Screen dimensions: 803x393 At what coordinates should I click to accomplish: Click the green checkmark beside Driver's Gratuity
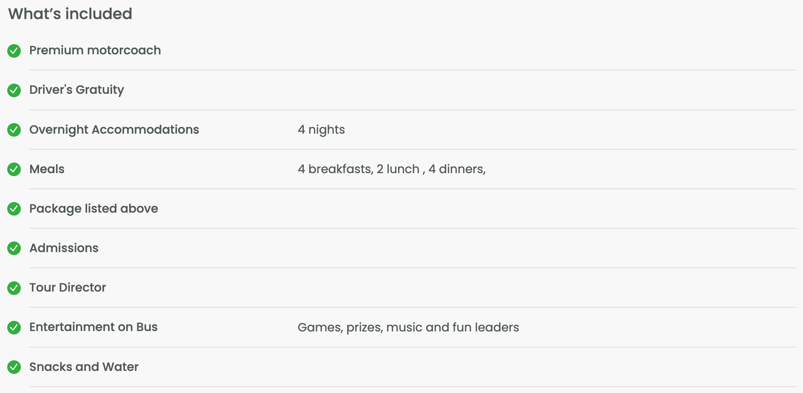pyautogui.click(x=14, y=90)
